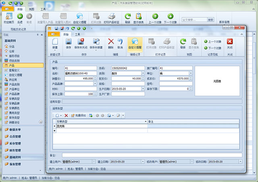This screenshot has height=182, width=258.
Task: Click 刷新 in main window ribbon
Action: tap(127, 18)
